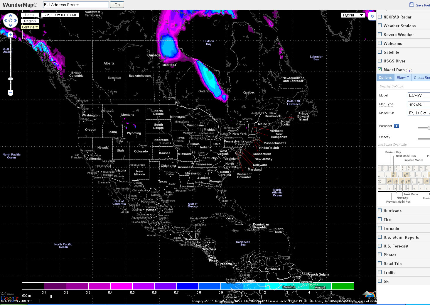This screenshot has width=430, height=305.
Task: Click the 'Gulf of Mexico' map label
Action: tap(193, 205)
